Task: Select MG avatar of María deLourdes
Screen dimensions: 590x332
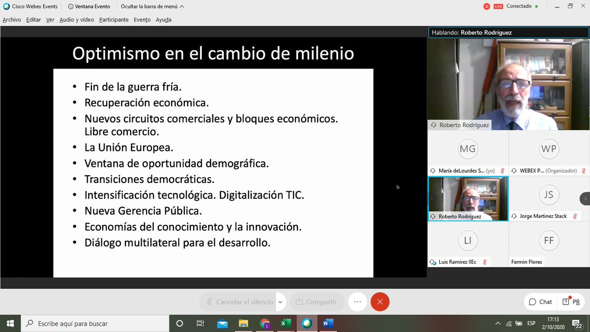Action: pos(467,148)
